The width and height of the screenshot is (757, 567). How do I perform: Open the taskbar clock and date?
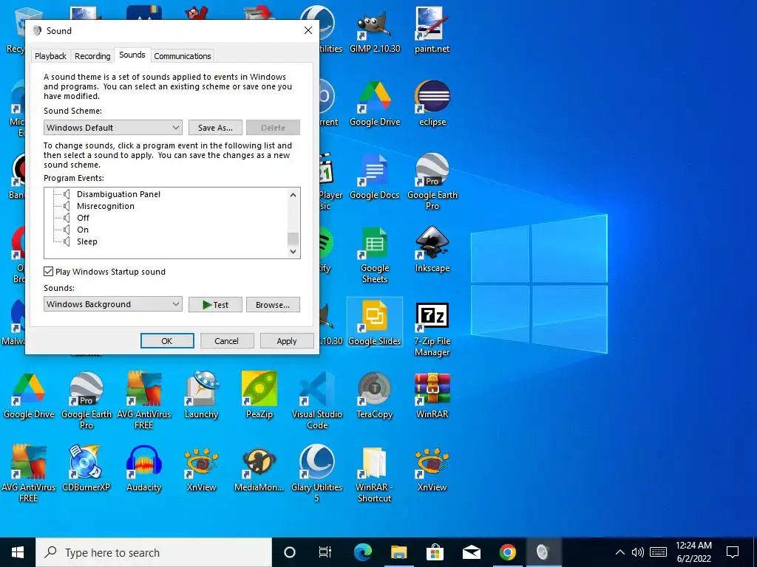pos(693,552)
